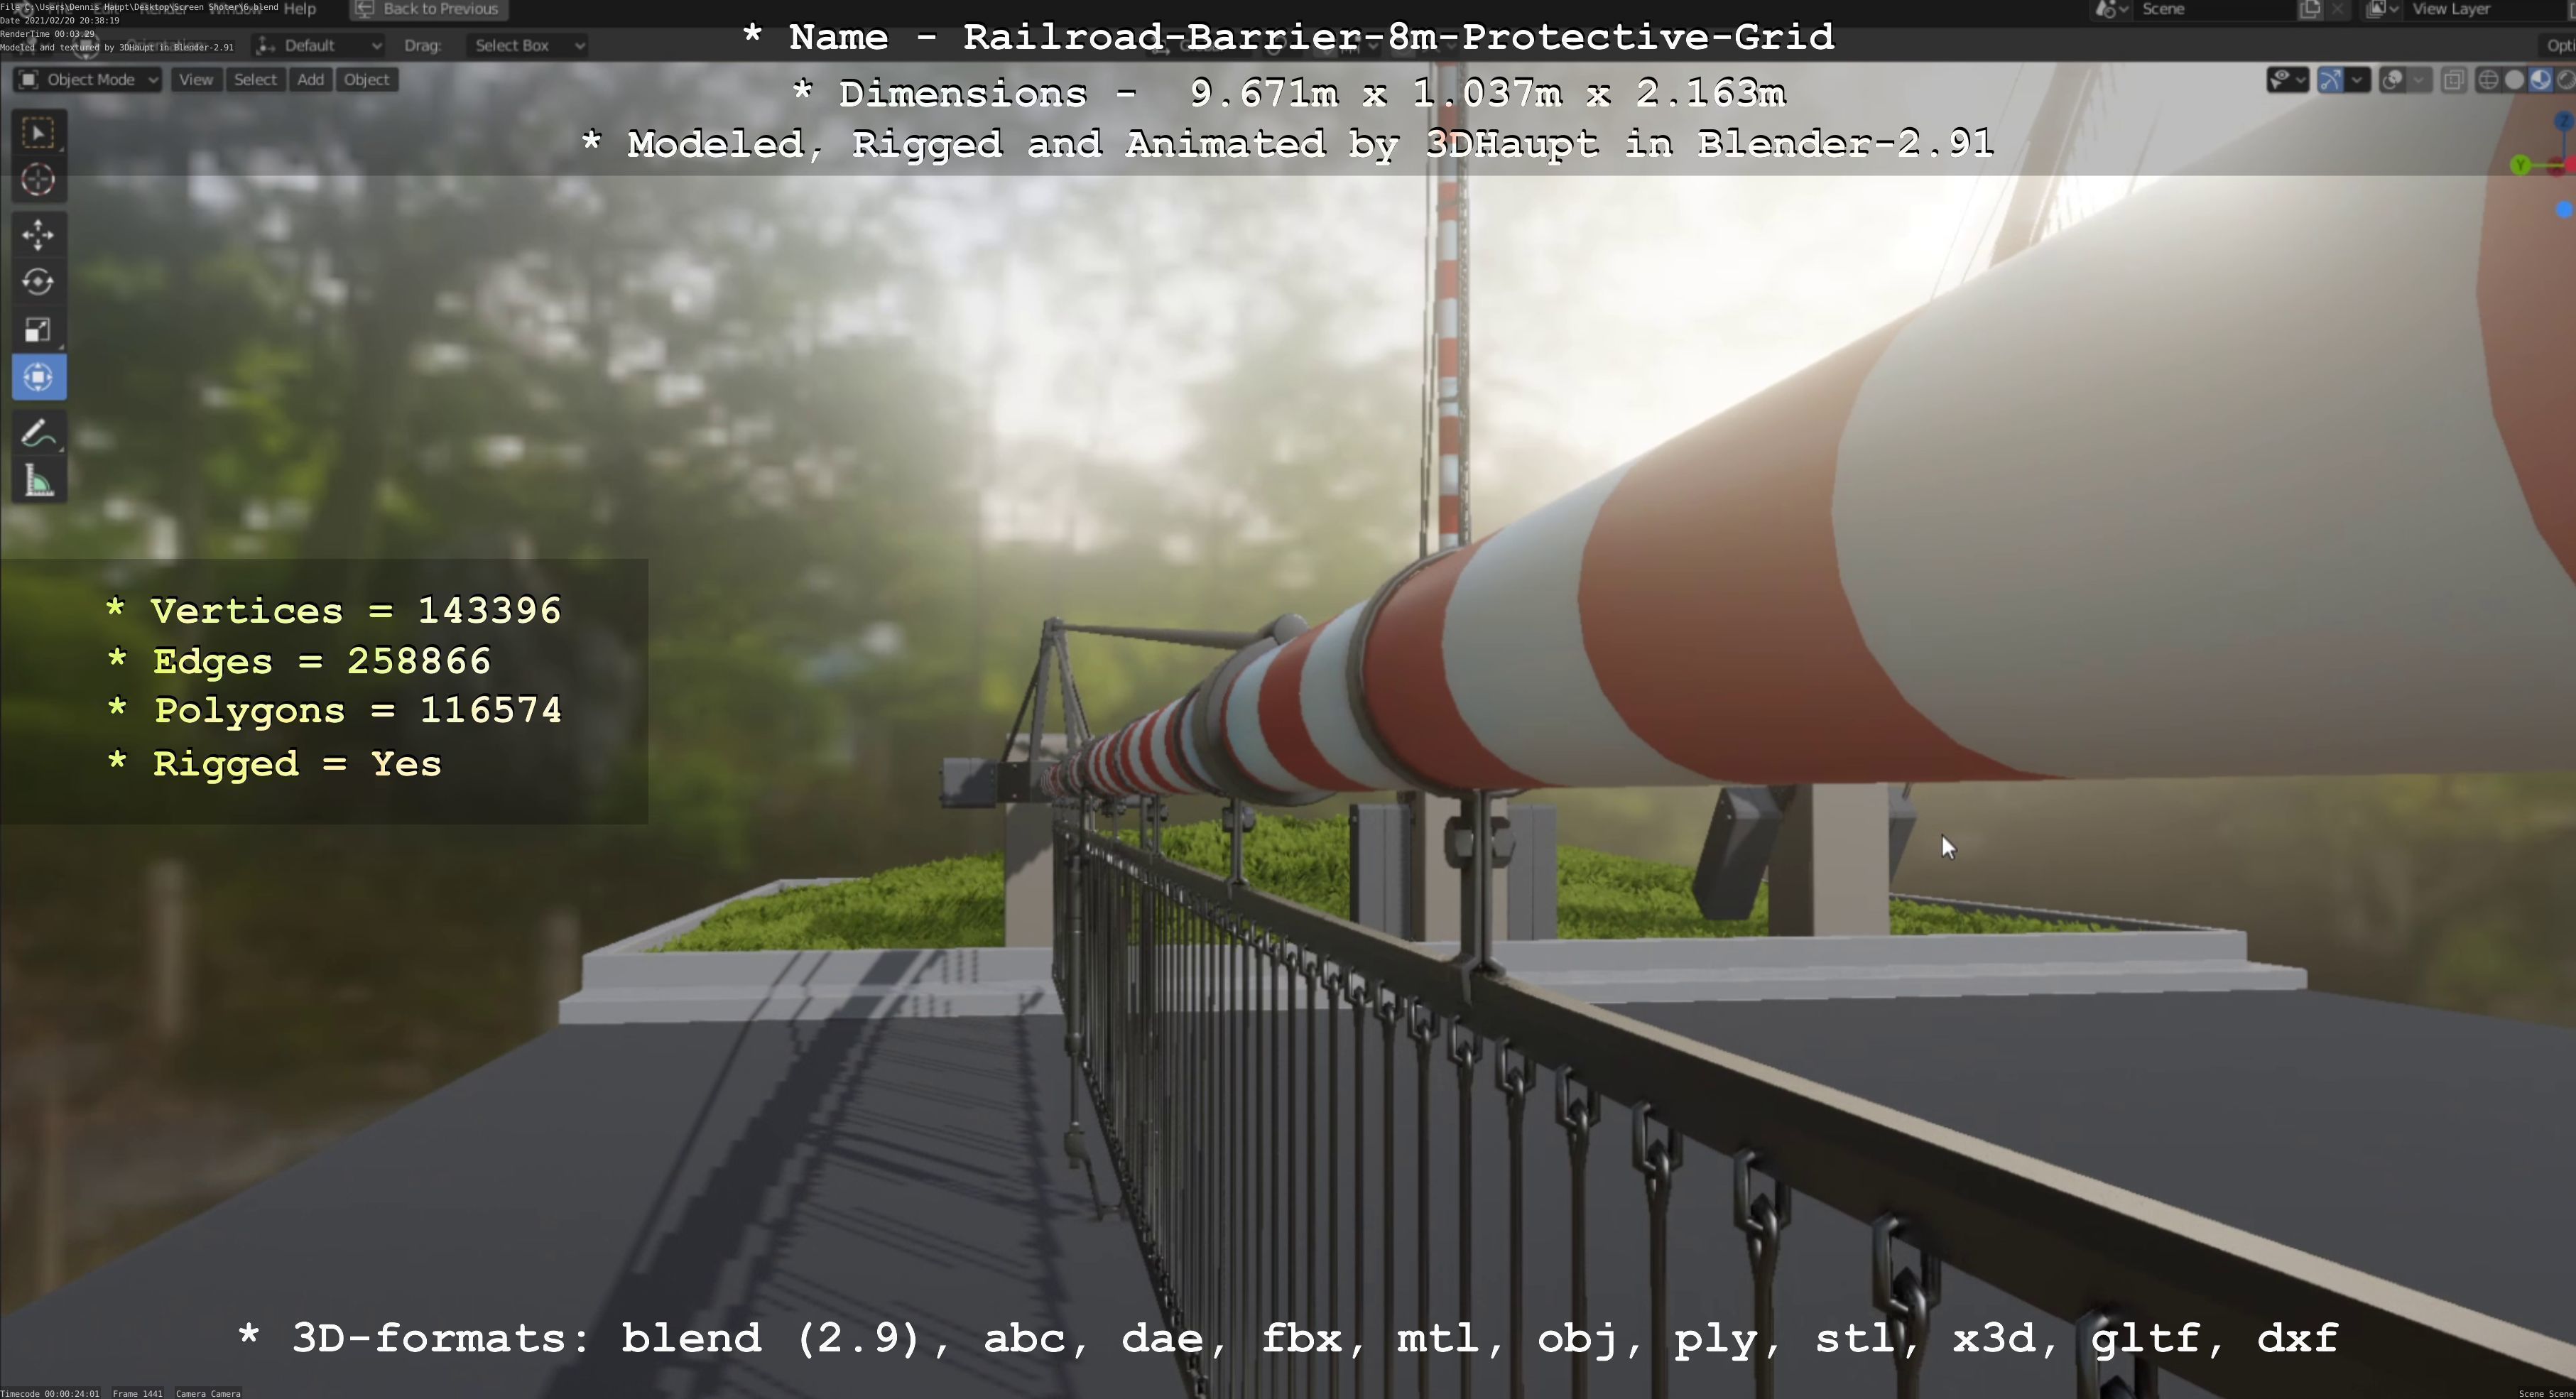Pick the Rotate tool
This screenshot has height=1399, width=2576.
pos(38,282)
